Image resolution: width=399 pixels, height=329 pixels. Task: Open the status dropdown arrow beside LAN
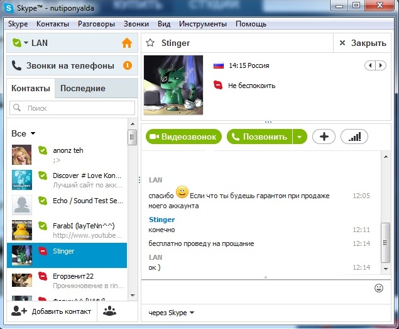click(26, 43)
